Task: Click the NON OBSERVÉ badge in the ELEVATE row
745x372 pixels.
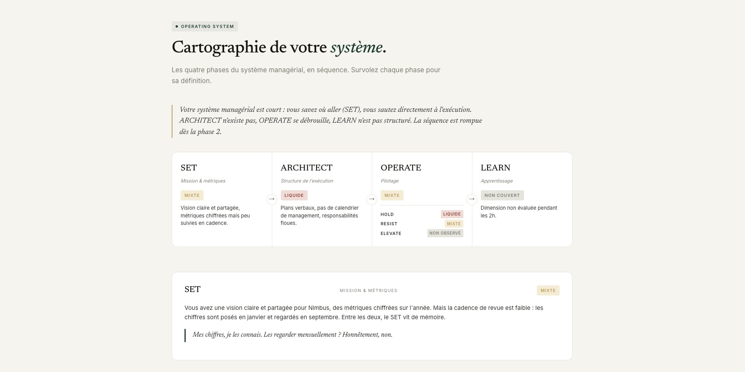Action: tap(445, 233)
